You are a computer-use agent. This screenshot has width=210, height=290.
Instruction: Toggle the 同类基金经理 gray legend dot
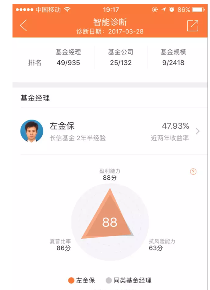(x=109, y=281)
